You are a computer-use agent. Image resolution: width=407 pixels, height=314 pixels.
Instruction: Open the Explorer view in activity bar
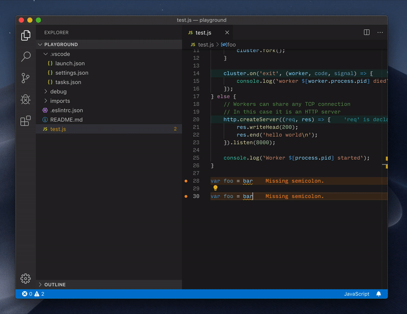tap(25, 35)
